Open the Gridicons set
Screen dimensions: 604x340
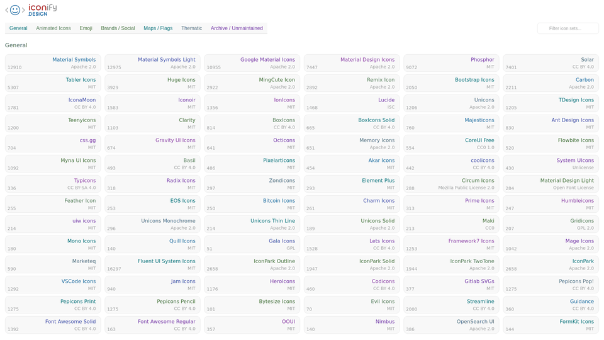tap(551, 224)
